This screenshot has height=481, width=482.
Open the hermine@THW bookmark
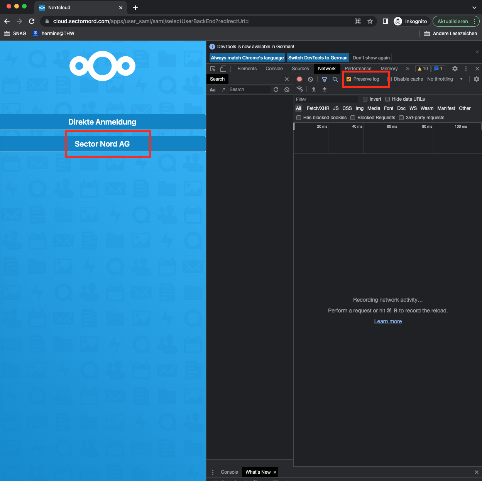(54, 34)
